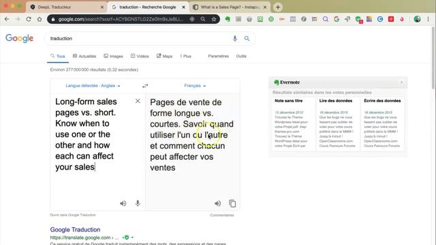Click the Google G extension icon
Image resolution: width=436 pixels, height=245 pixels.
point(337,19)
